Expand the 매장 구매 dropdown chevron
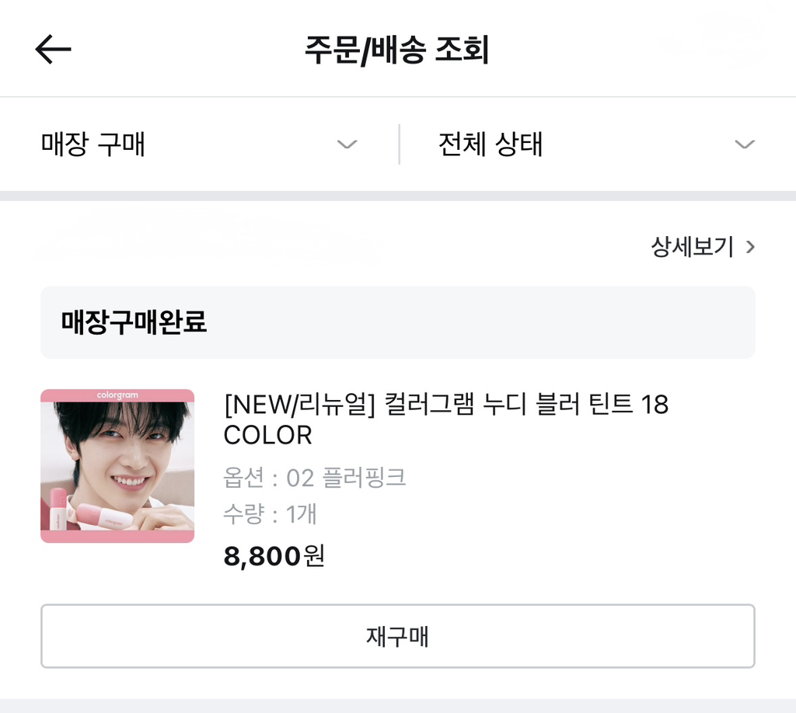Screen dimensions: 796x713 [x=347, y=144]
